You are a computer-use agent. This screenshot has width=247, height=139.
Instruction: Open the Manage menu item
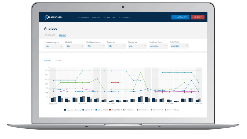pos(96,18)
